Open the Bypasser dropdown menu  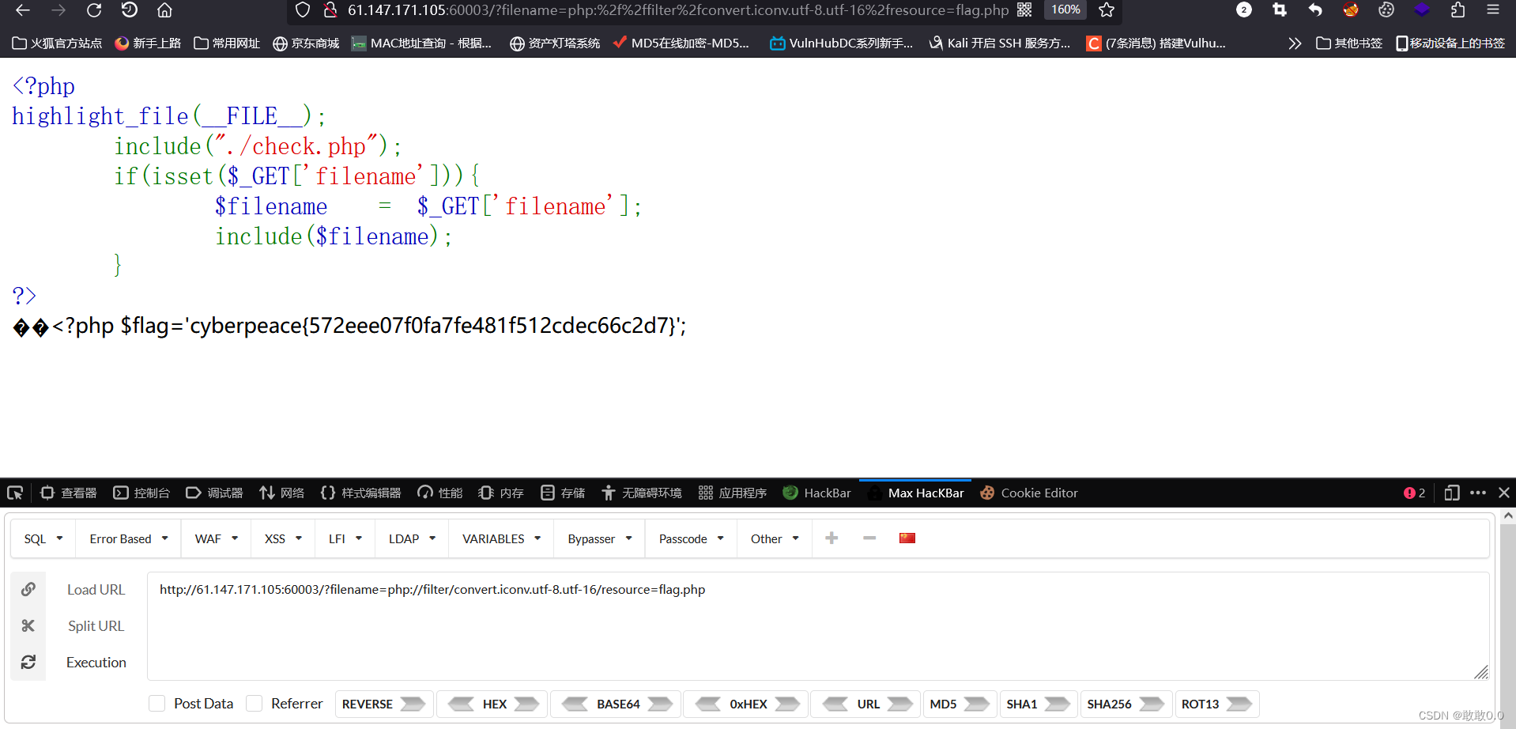598,538
